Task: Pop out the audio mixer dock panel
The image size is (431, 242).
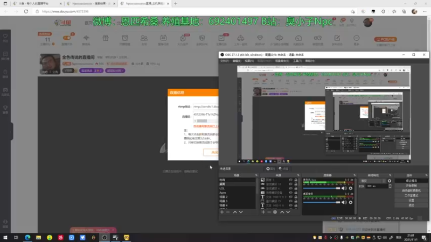Action: 354,175
